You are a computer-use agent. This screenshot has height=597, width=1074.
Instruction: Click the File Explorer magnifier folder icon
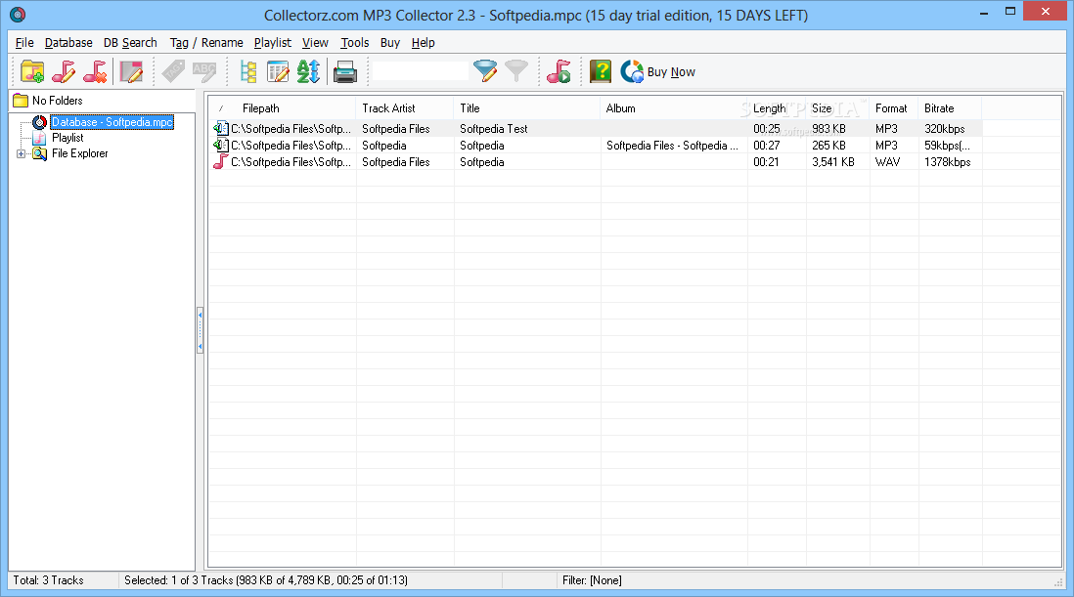point(40,153)
